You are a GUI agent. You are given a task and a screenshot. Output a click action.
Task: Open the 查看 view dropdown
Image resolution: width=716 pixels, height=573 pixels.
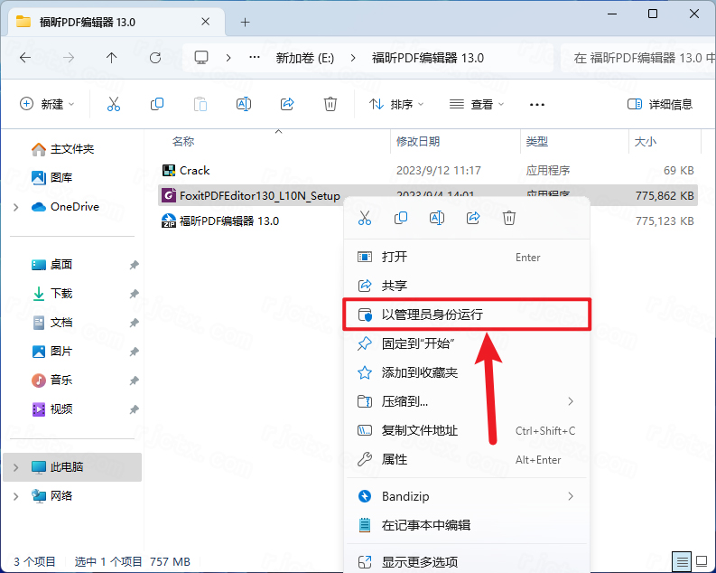(x=477, y=105)
